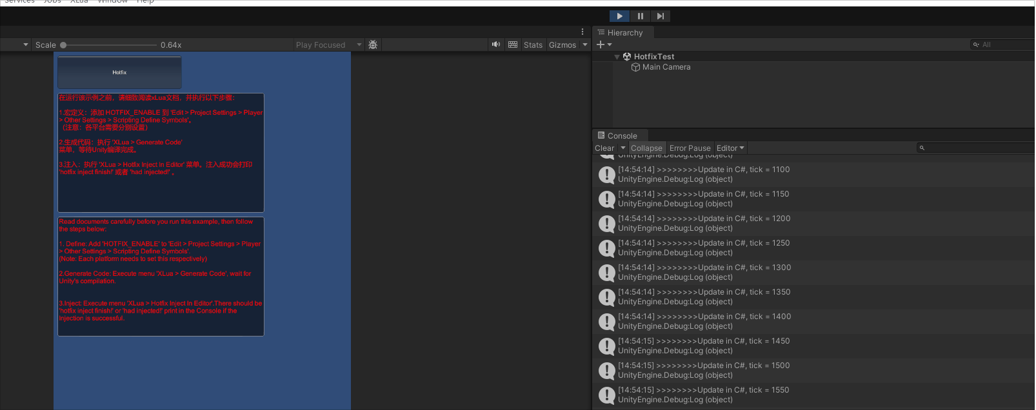Click info icon of tick = 1350 log

[606, 297]
